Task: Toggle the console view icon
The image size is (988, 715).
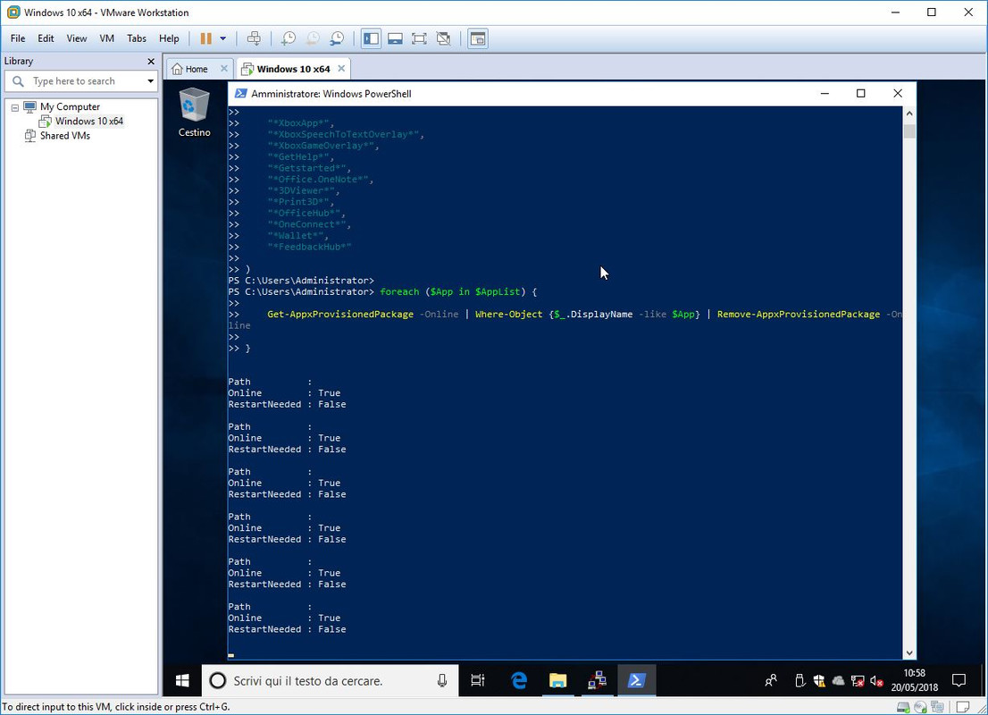Action: 478,38
